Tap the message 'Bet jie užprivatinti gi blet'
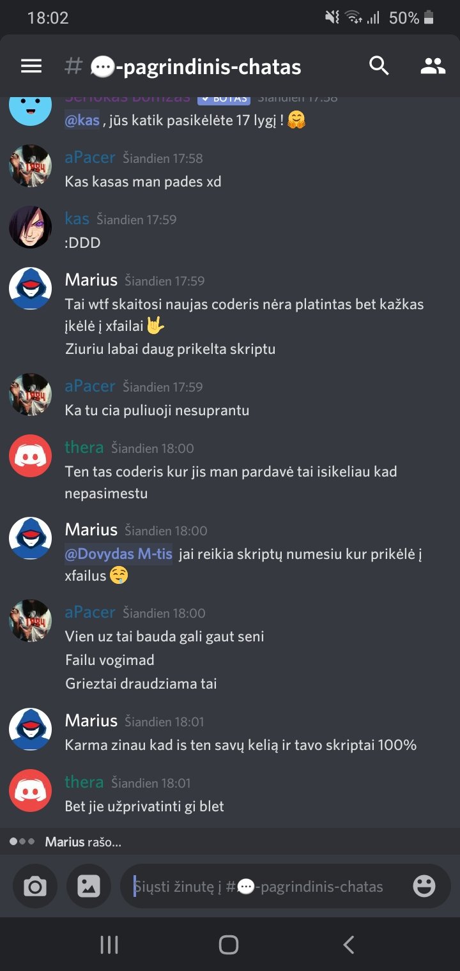460x971 pixels. [144, 806]
